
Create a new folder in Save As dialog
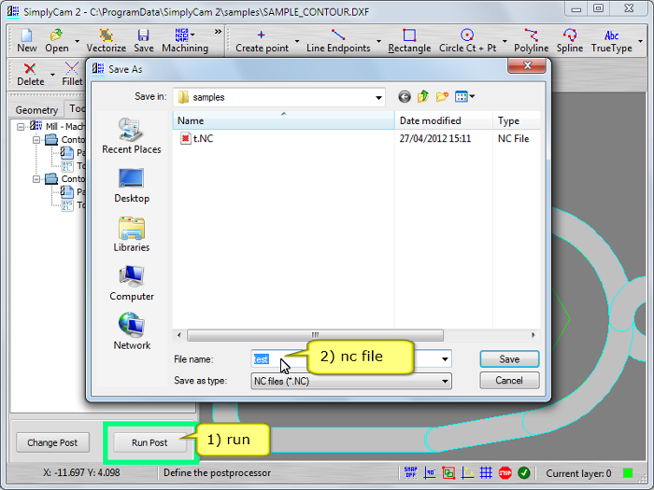[442, 96]
